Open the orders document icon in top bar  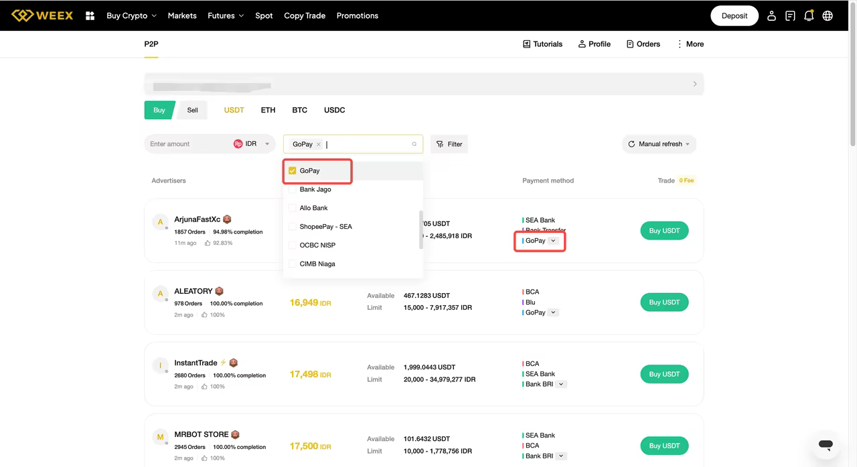[790, 15]
